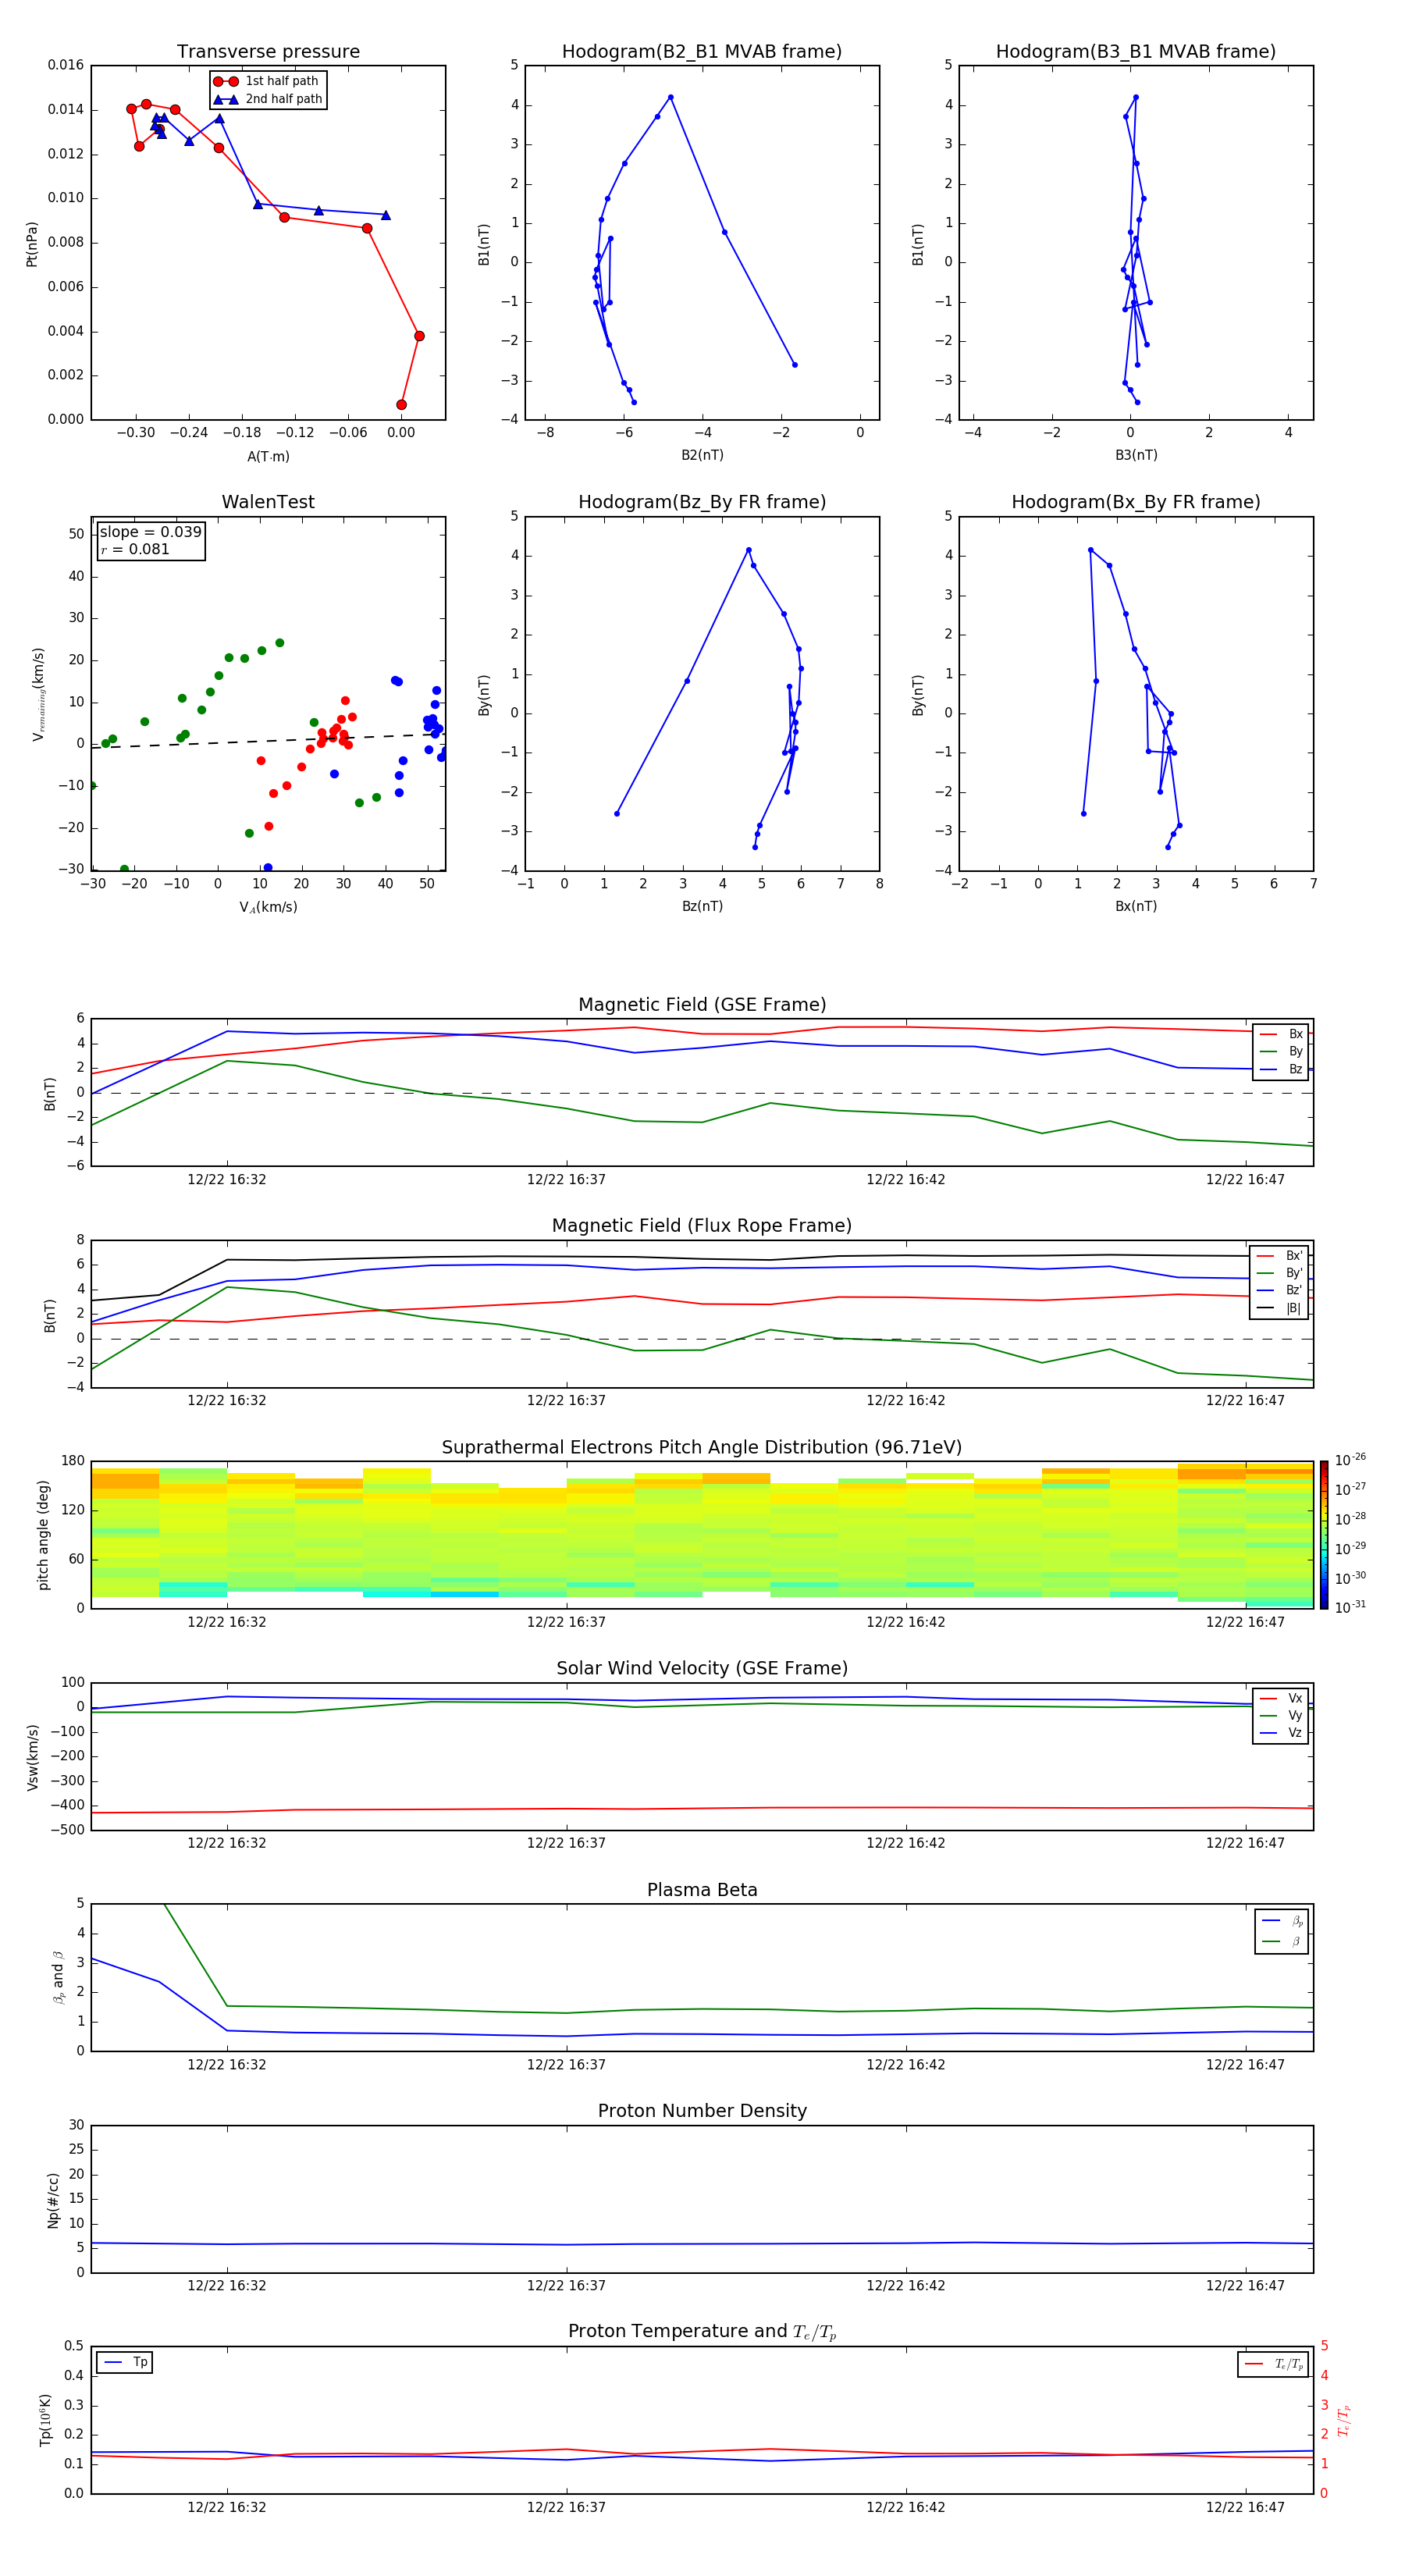Image resolution: width=1405 pixels, height=2576 pixels.
Task: Select "β" in the Plasma Beta legend
Action: point(1282,1942)
